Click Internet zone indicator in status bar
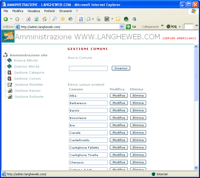The width and height of the screenshot is (200, 178). pyautogui.click(x=160, y=174)
